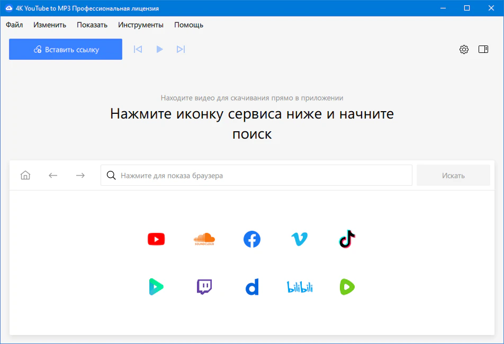Toggle the side panel layout view

tap(483, 49)
